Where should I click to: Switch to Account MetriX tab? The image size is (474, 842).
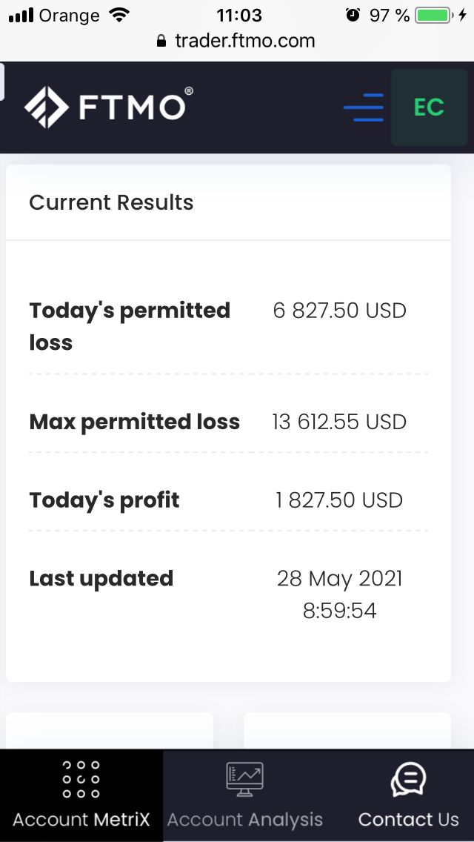[81, 819]
